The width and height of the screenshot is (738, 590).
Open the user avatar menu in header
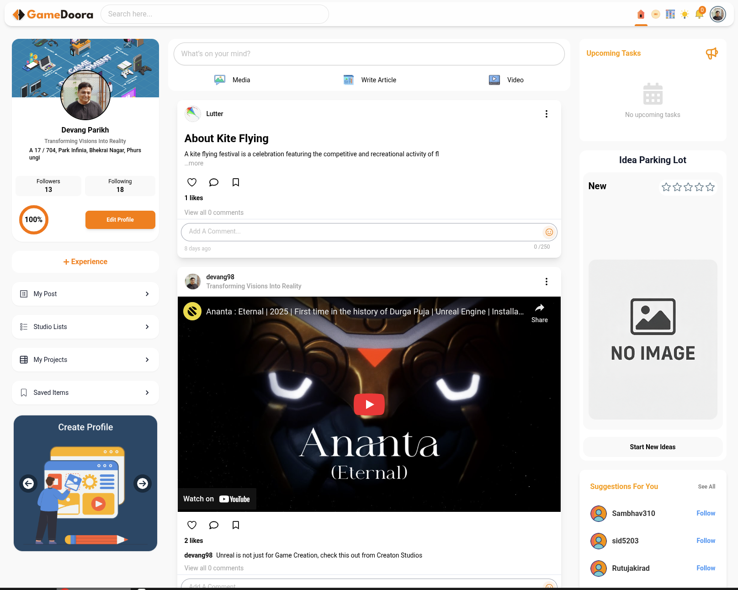[717, 14]
